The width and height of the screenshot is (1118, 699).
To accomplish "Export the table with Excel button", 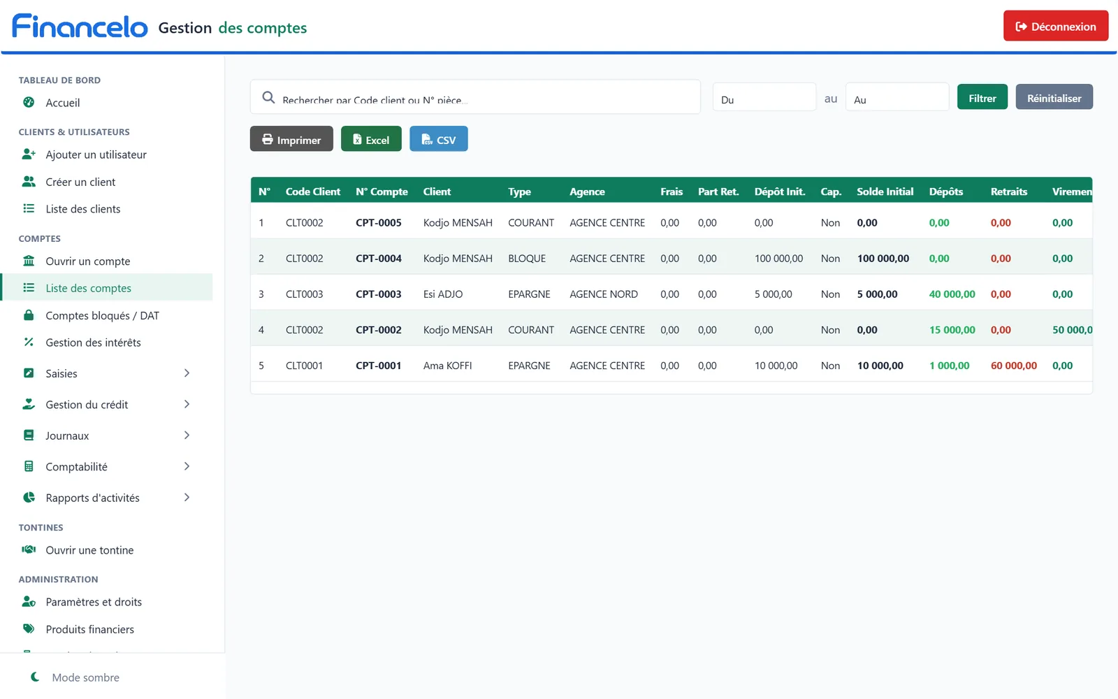I will [x=371, y=138].
